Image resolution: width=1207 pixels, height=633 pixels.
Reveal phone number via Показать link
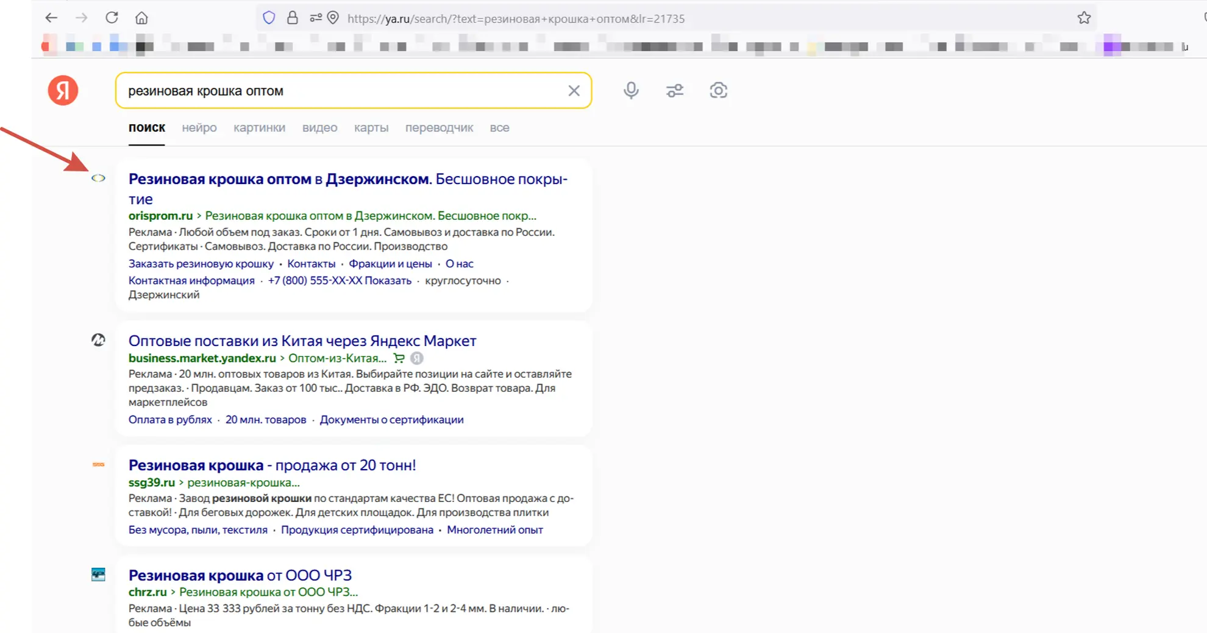[388, 281]
